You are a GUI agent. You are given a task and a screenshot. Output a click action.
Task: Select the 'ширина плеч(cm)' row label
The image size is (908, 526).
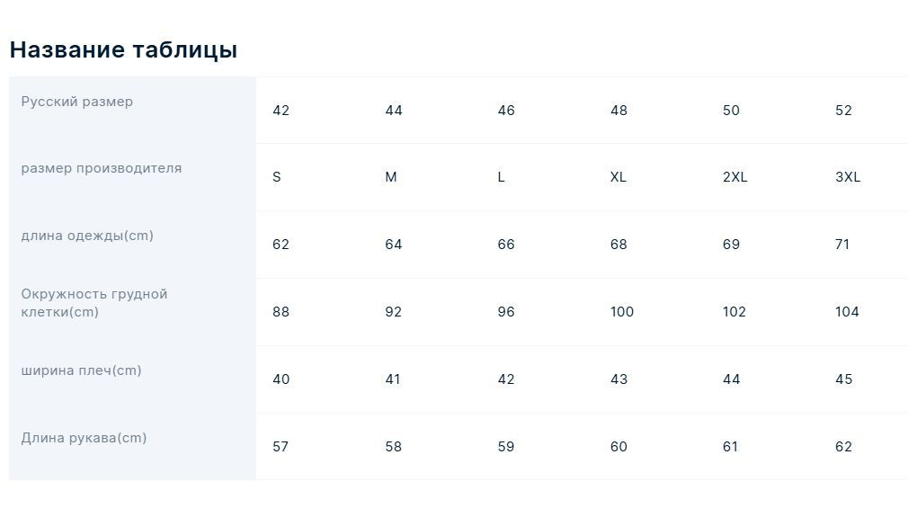pyautogui.click(x=81, y=370)
